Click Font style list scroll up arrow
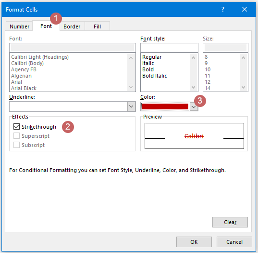258x253 pixels. coord(194,58)
